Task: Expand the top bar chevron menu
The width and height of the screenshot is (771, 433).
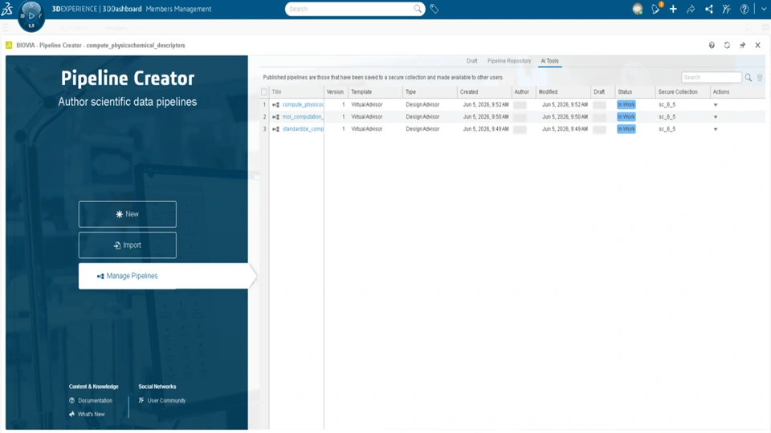Action: coord(764,9)
